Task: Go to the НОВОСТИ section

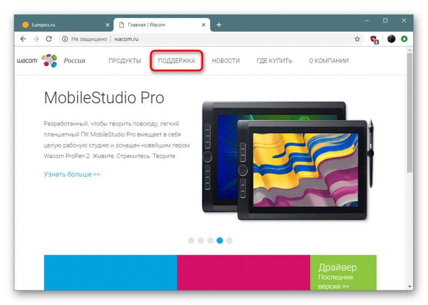Action: 226,61
